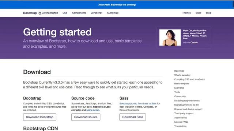Click the Download Sass button

pos(133,117)
